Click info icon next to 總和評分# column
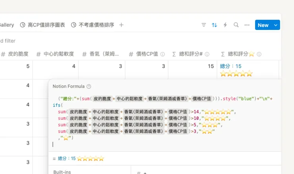Image resolution: width=294 pixels, height=174 pixels. [207, 54]
